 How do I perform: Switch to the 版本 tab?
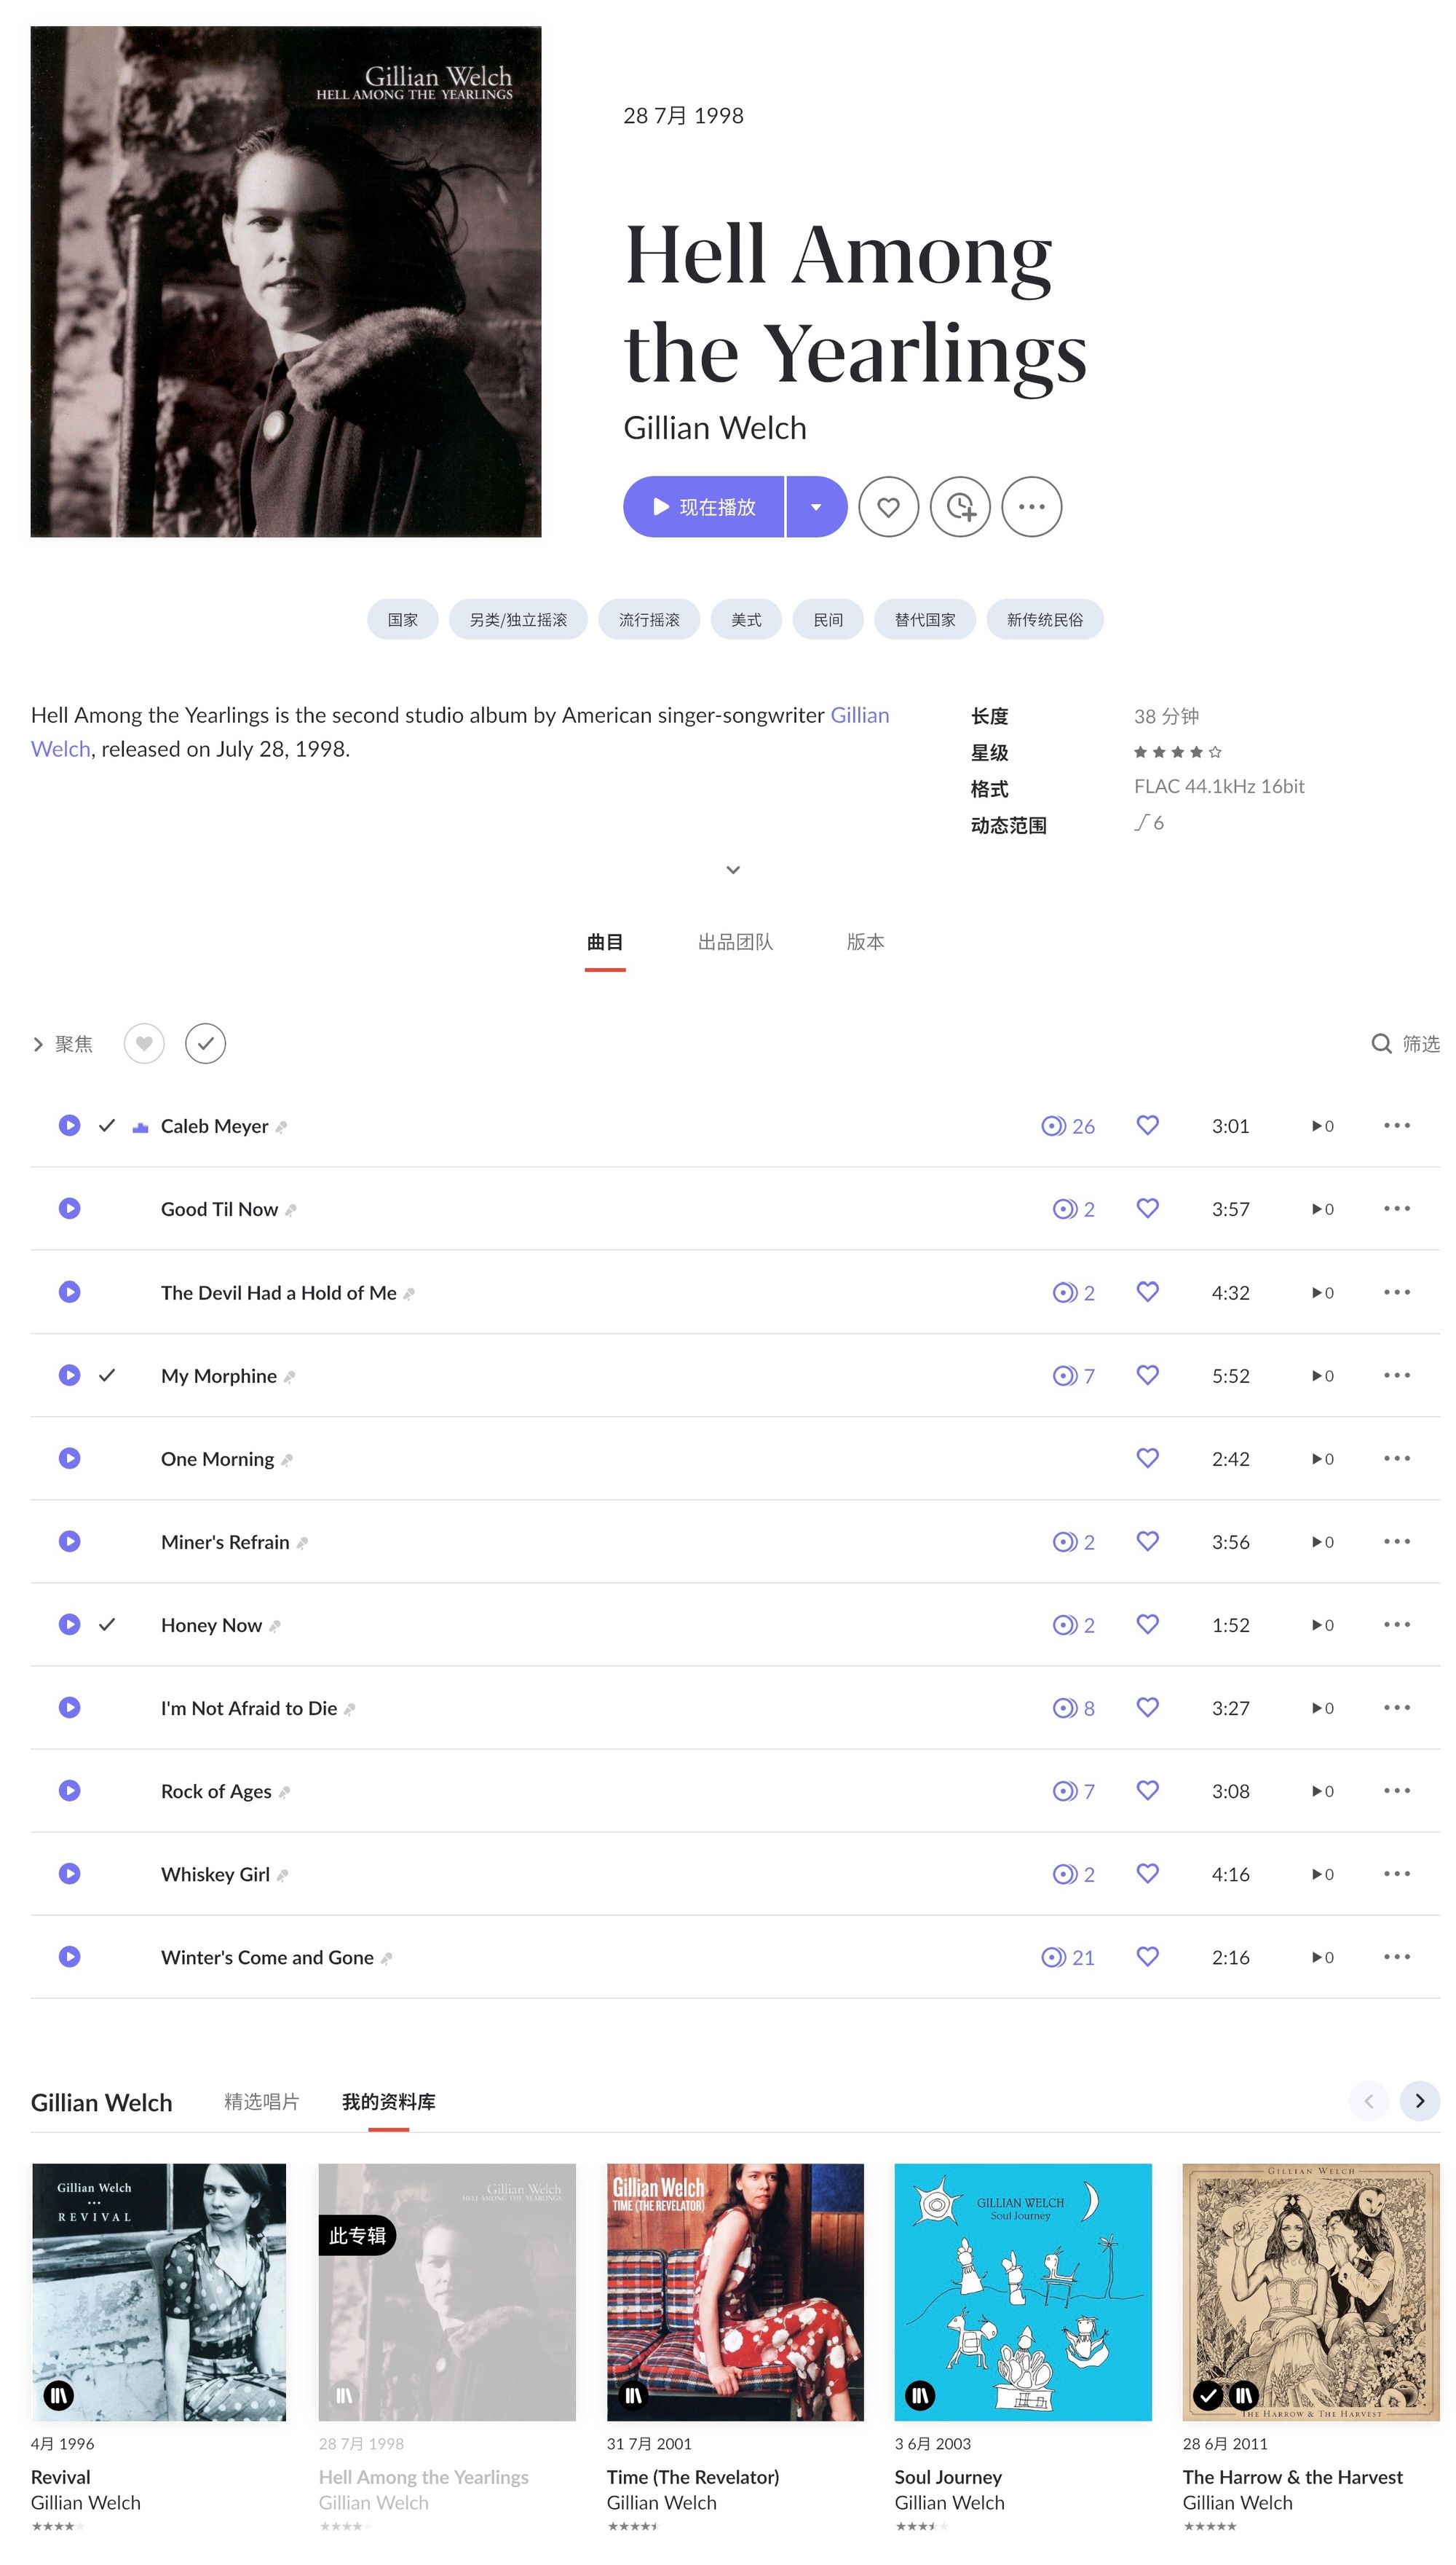865,943
